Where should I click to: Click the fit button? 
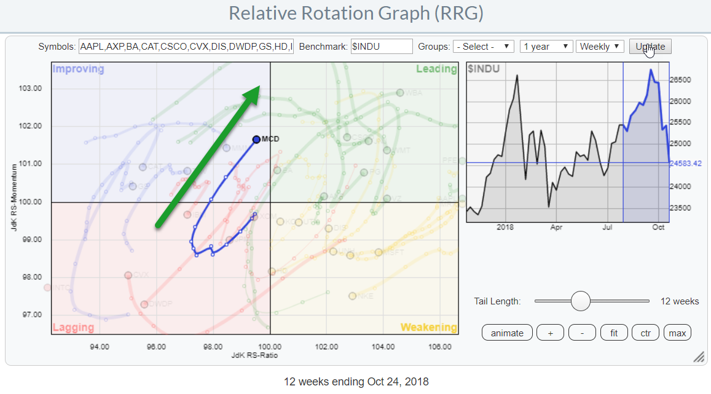(614, 333)
